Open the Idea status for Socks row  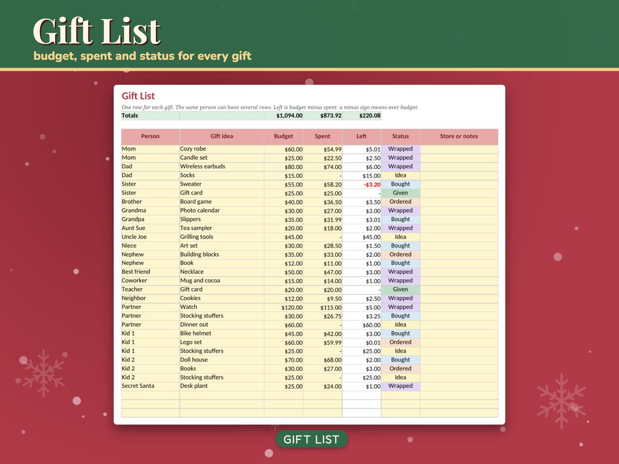[400, 175]
